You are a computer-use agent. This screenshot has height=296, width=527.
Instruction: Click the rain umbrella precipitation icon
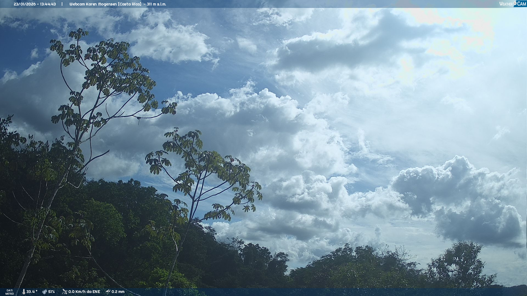pos(108,292)
